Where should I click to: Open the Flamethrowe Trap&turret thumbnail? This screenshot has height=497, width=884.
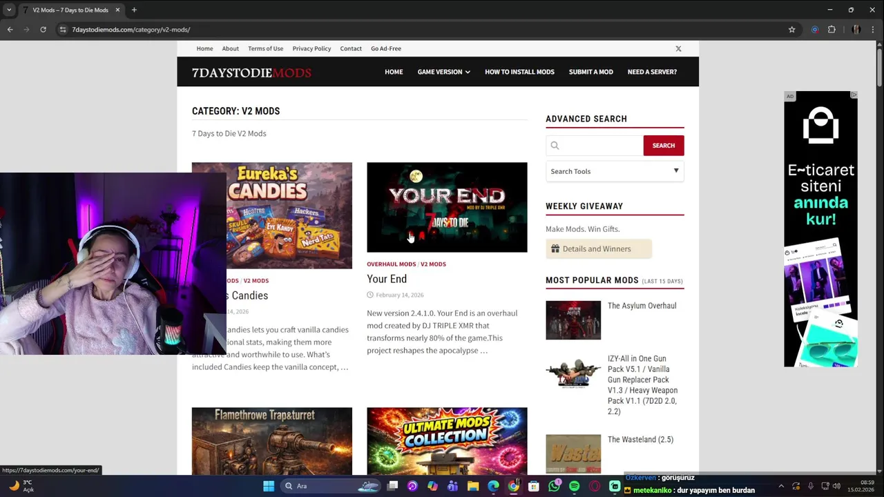[x=272, y=440]
